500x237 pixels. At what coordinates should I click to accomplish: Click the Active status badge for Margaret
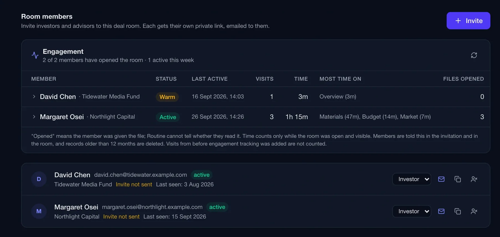[x=168, y=117]
